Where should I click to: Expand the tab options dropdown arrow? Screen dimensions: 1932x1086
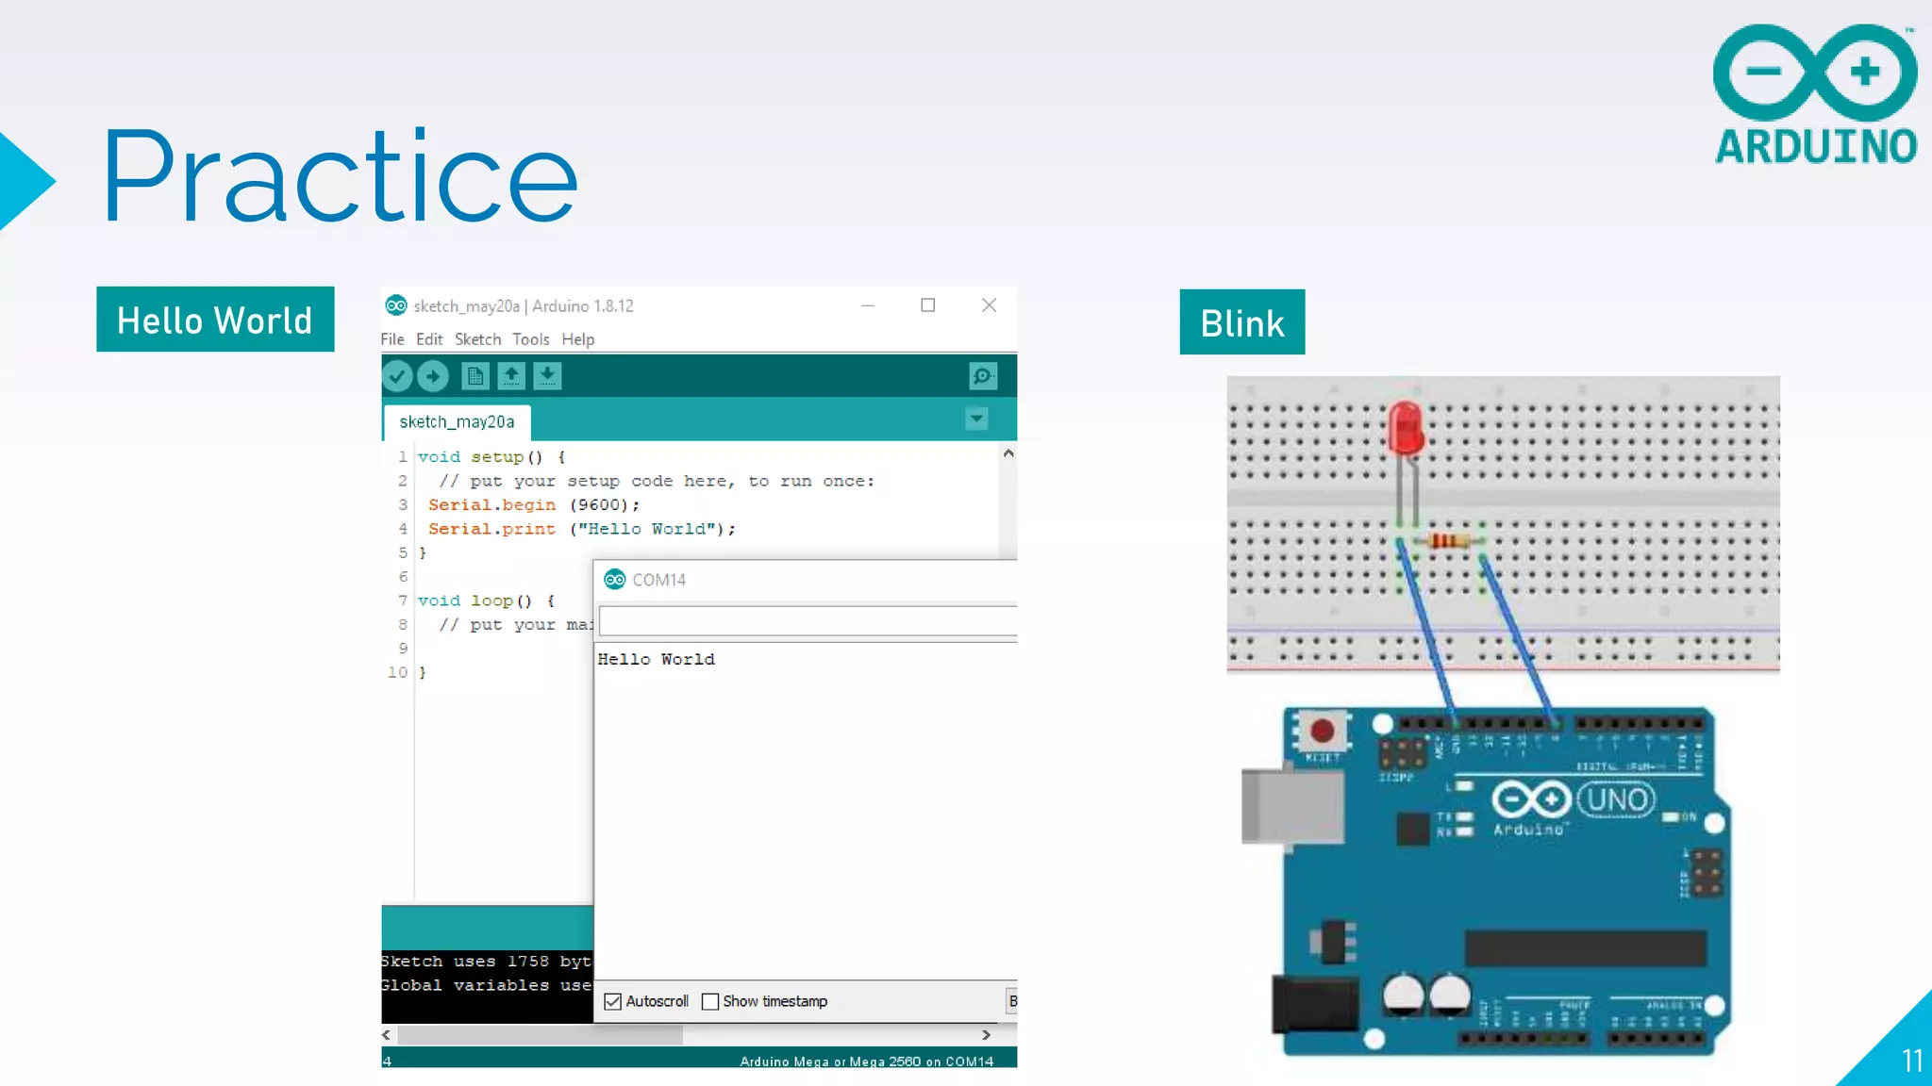click(x=976, y=419)
